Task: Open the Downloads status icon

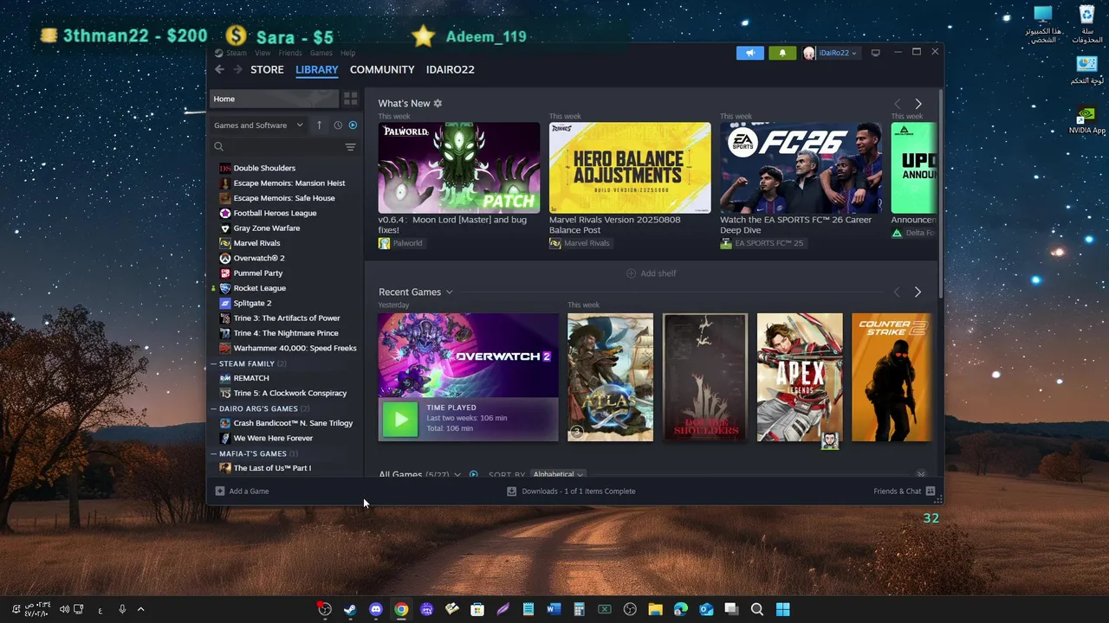Action: [x=511, y=491]
